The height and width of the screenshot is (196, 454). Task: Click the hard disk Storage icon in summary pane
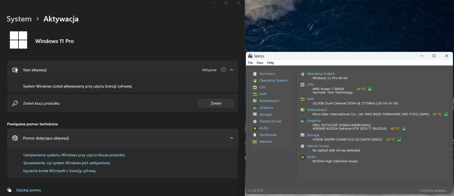tap(302, 135)
